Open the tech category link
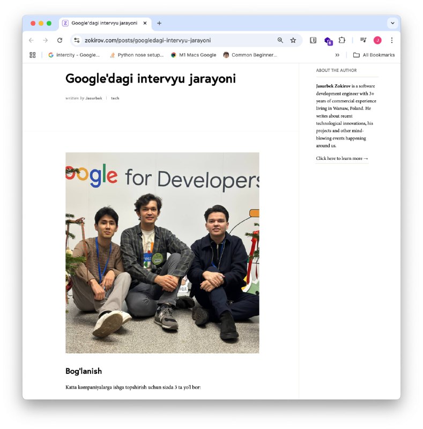This screenshot has height=429, width=423. coord(115,98)
